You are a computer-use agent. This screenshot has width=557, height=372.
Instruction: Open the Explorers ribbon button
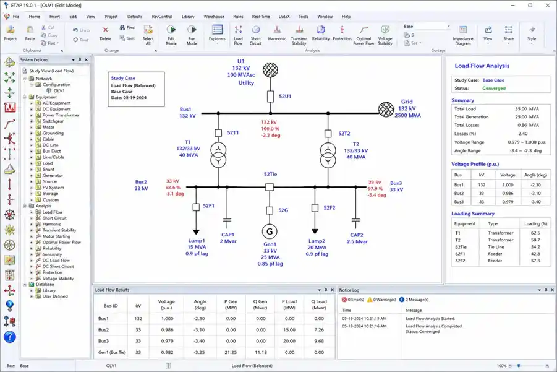pos(217,34)
